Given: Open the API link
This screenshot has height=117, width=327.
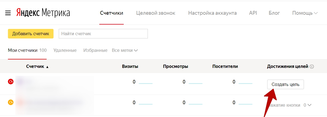Looking at the screenshot, I should (253, 13).
